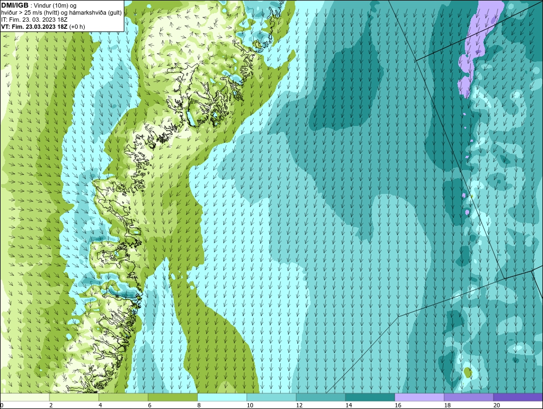Click the medium purple 18–20 m/s legend swatch
The image size is (543, 409).
coord(469,397)
